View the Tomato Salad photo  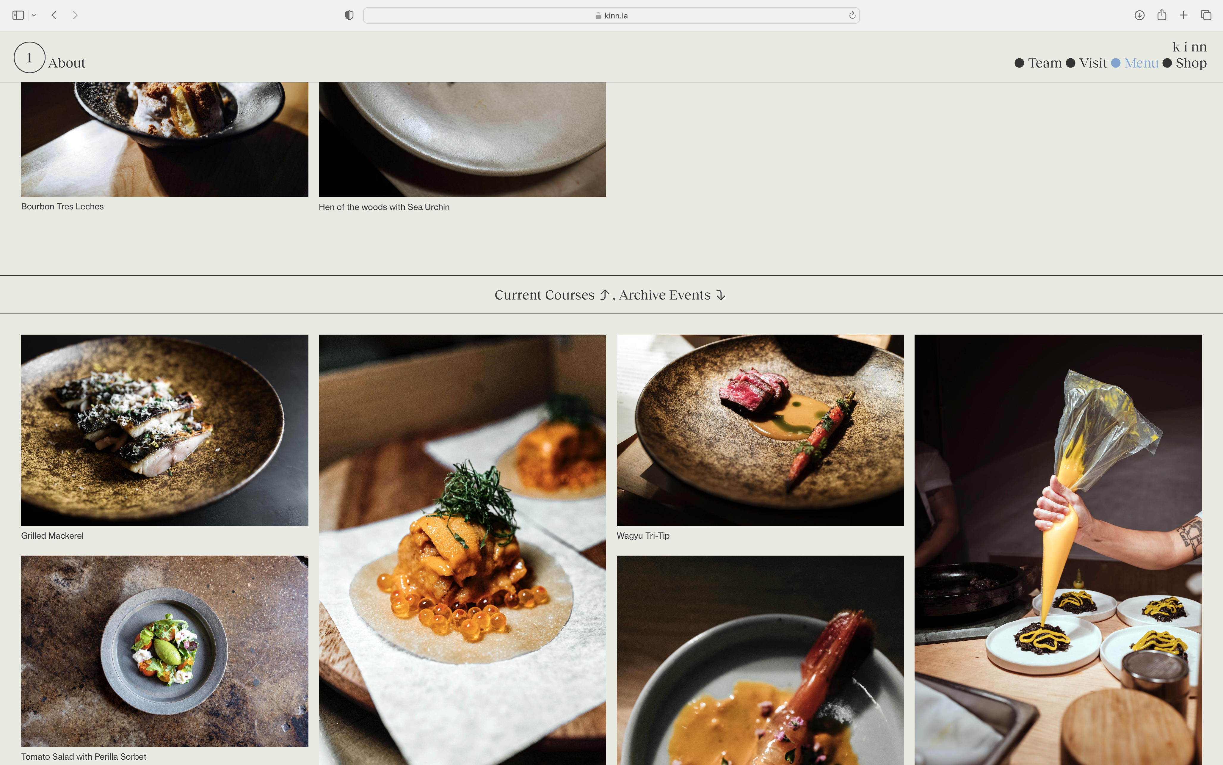(x=164, y=651)
